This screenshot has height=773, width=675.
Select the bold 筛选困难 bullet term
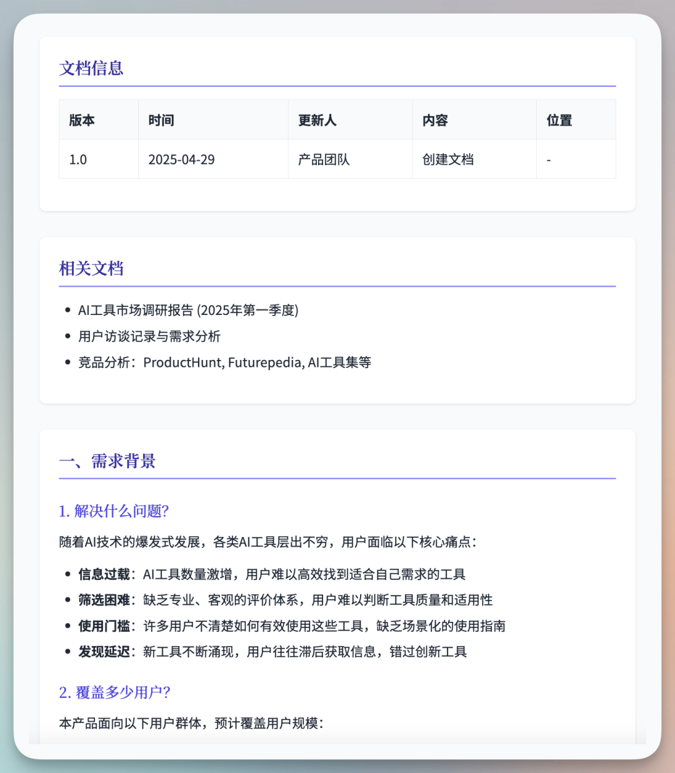click(104, 600)
